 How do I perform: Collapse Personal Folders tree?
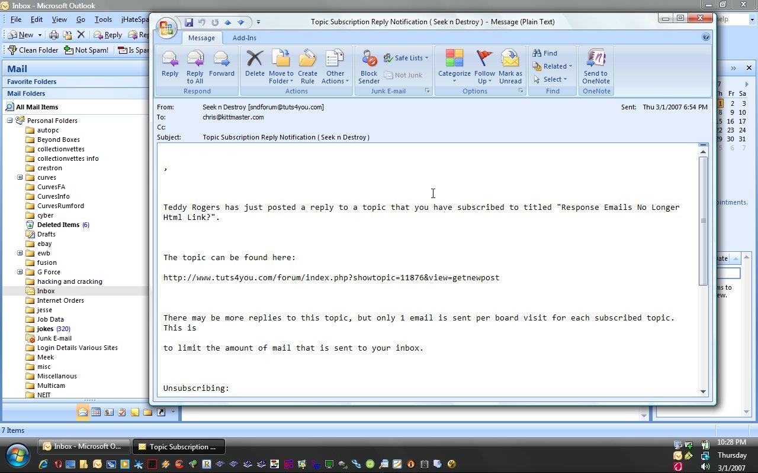click(x=9, y=121)
